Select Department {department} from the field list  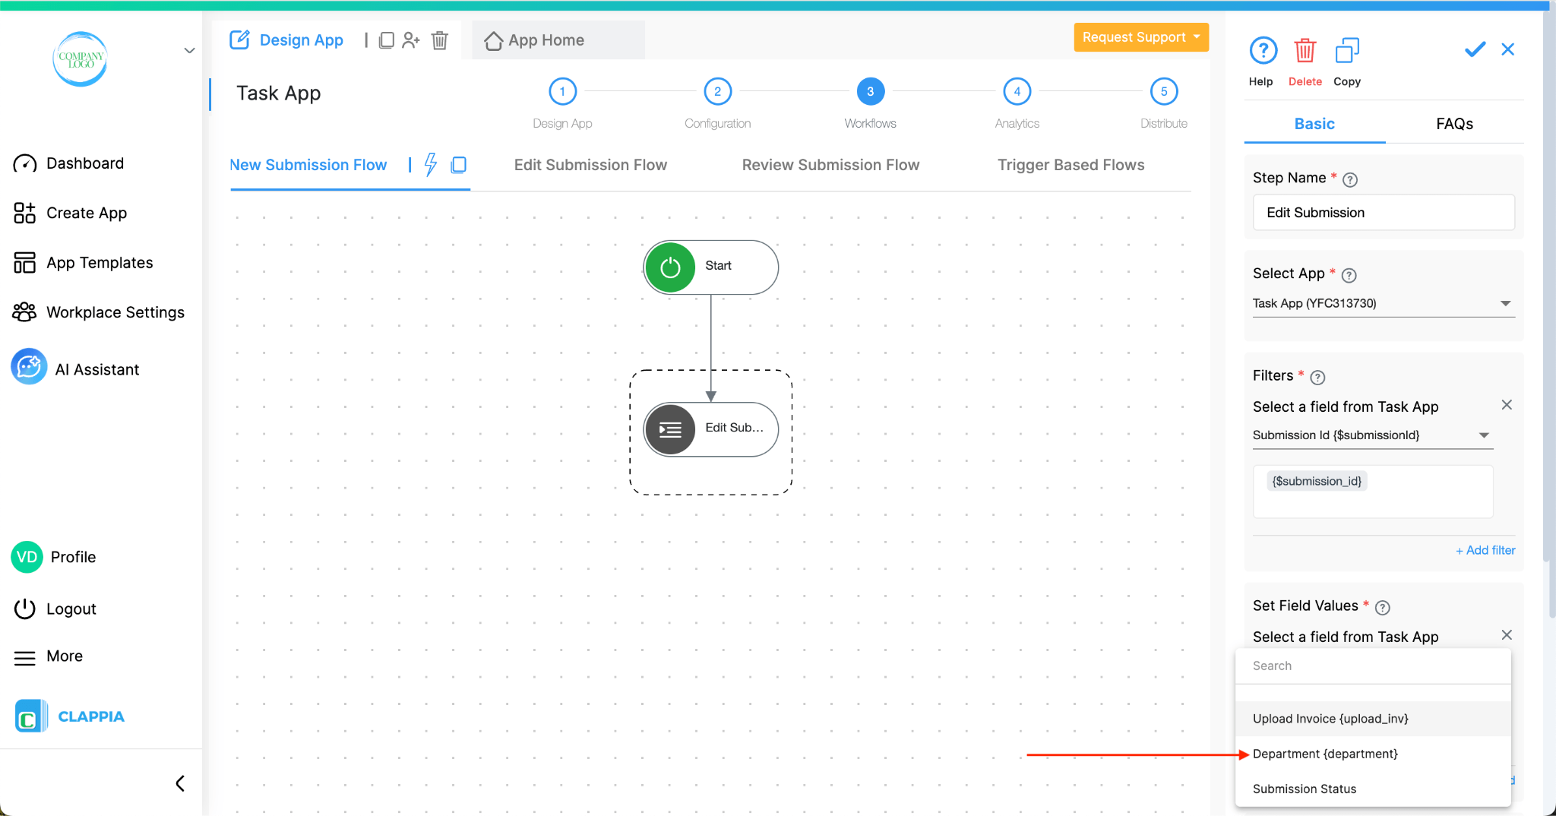1325,754
